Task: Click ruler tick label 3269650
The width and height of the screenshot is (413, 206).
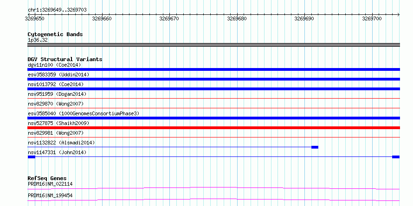Action: pyautogui.click(x=34, y=19)
